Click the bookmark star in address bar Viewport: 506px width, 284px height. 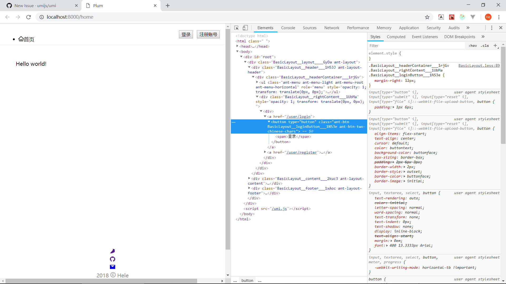coord(427,17)
